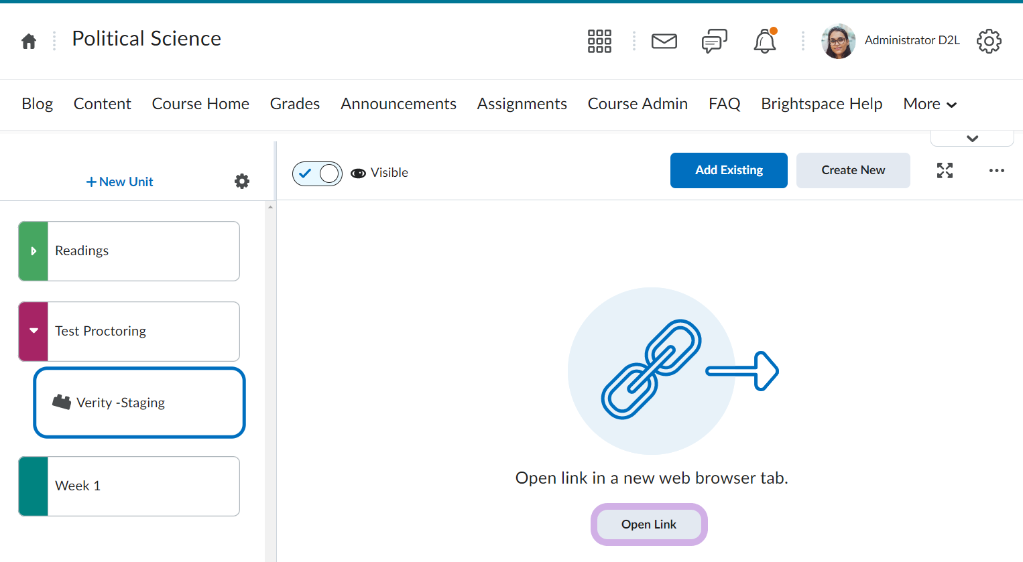Select the Week 1 unit
Image resolution: width=1023 pixels, height=562 pixels.
pyautogui.click(x=129, y=486)
